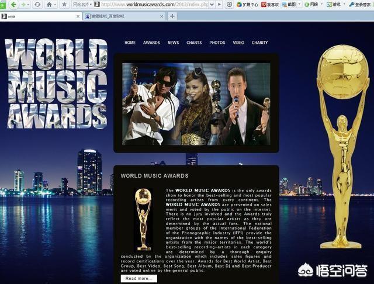Go forward with the forward arrow
Image resolution: width=374 pixels, height=284 pixels.
click(23, 4)
